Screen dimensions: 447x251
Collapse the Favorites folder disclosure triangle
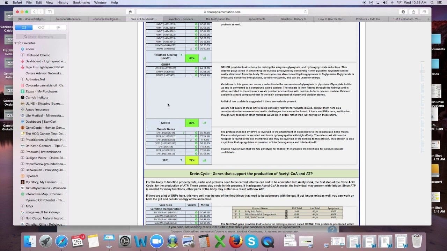tap(15, 43)
